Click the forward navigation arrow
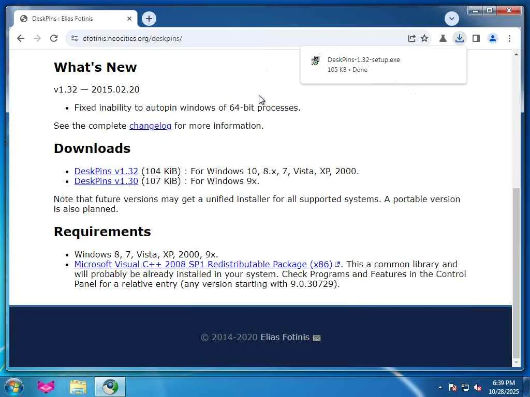 [37, 38]
